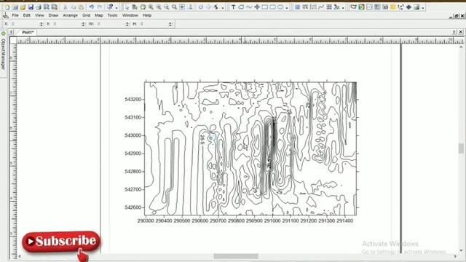Viewport: 466px width, 262px height.
Task: Click the black diamond map toolbar icon
Action: pyautogui.click(x=409, y=7)
